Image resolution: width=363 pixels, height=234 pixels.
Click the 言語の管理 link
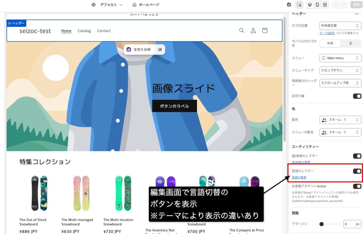coord(298,177)
